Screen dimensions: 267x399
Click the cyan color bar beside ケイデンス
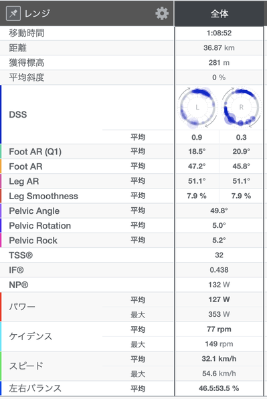[x=1, y=336]
